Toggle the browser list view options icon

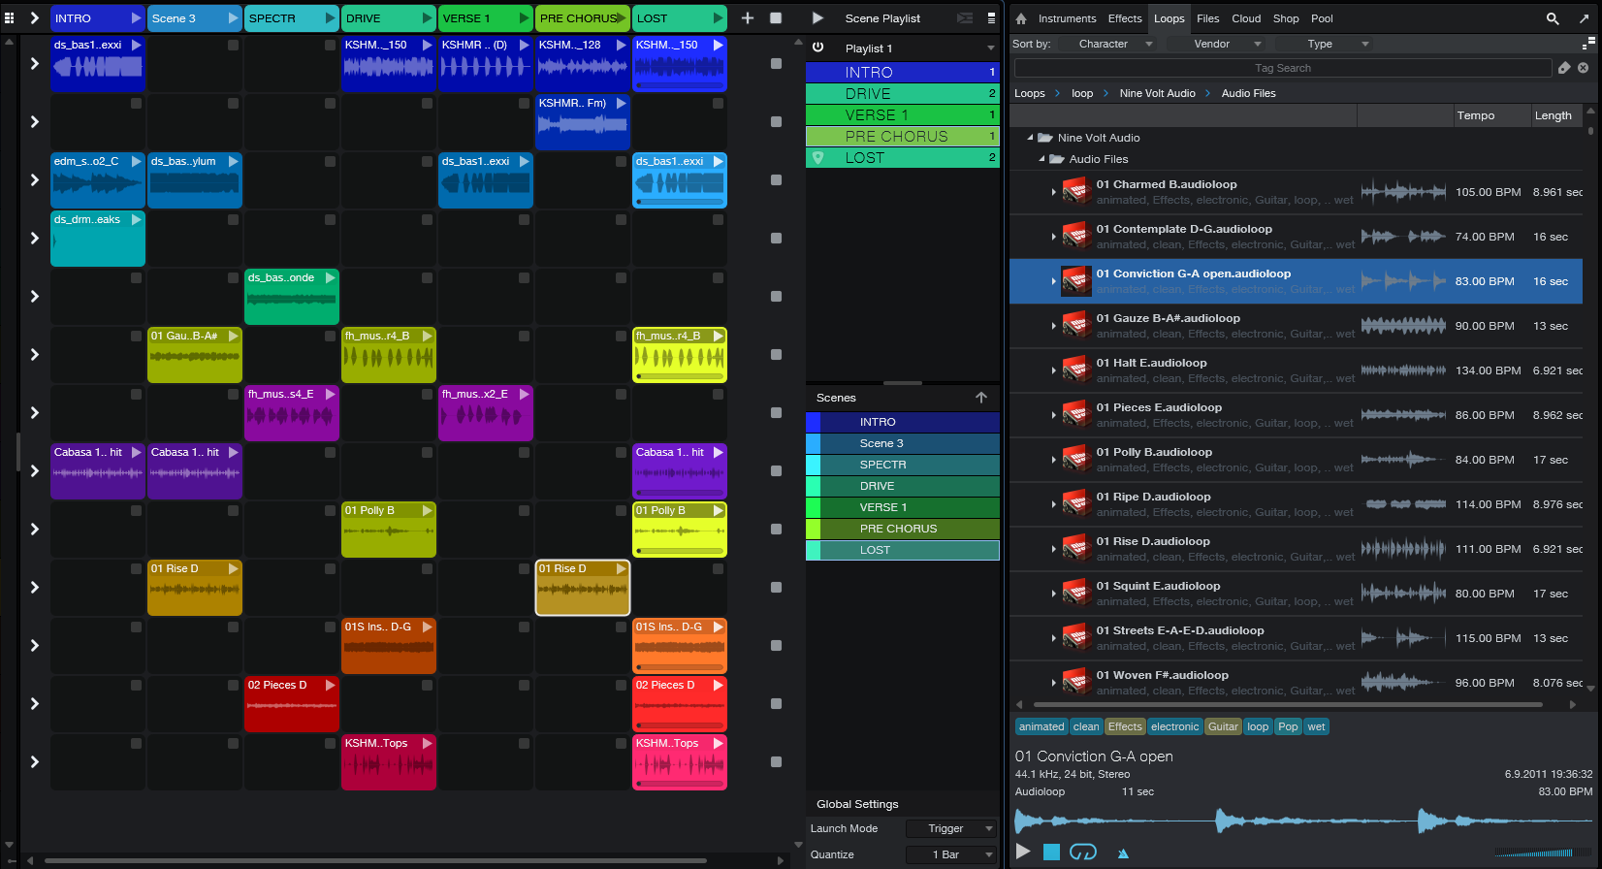click(1587, 44)
